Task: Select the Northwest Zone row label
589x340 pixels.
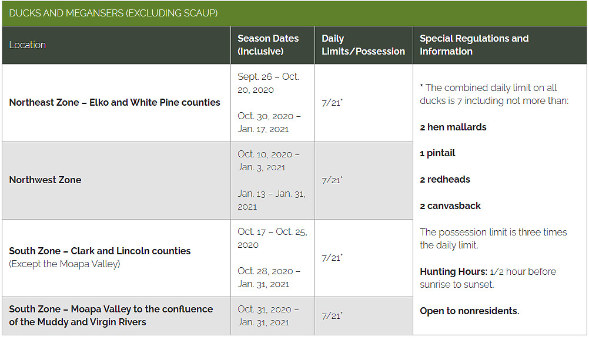Action: (x=45, y=180)
